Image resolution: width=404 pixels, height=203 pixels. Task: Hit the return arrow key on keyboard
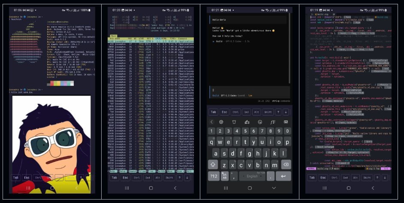tap(283, 176)
